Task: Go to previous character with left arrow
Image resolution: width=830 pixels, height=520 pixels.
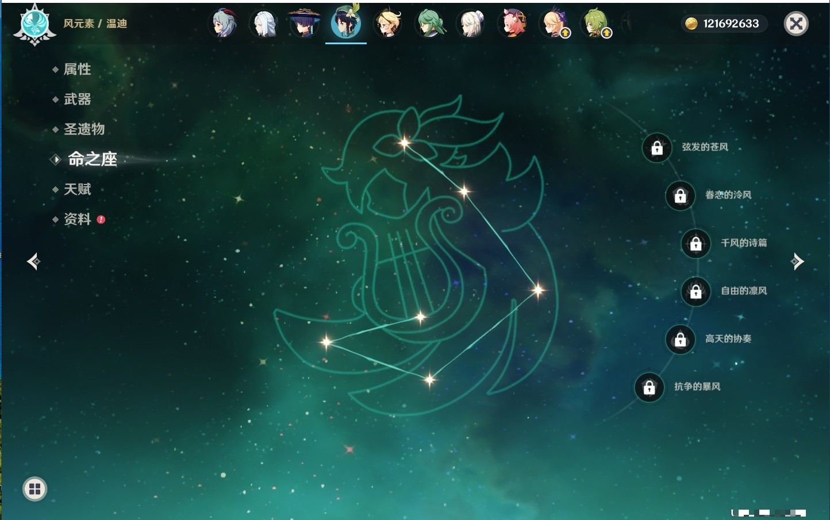Action: [34, 261]
